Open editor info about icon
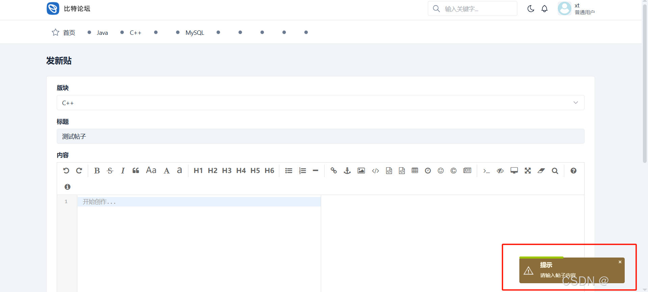Viewport: 648px width, 292px height. tap(68, 187)
